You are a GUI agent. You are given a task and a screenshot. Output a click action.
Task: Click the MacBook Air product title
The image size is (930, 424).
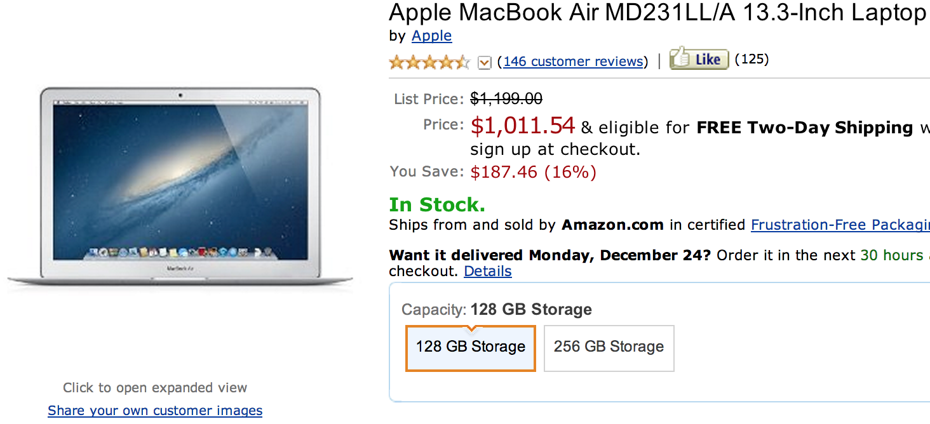click(x=657, y=13)
